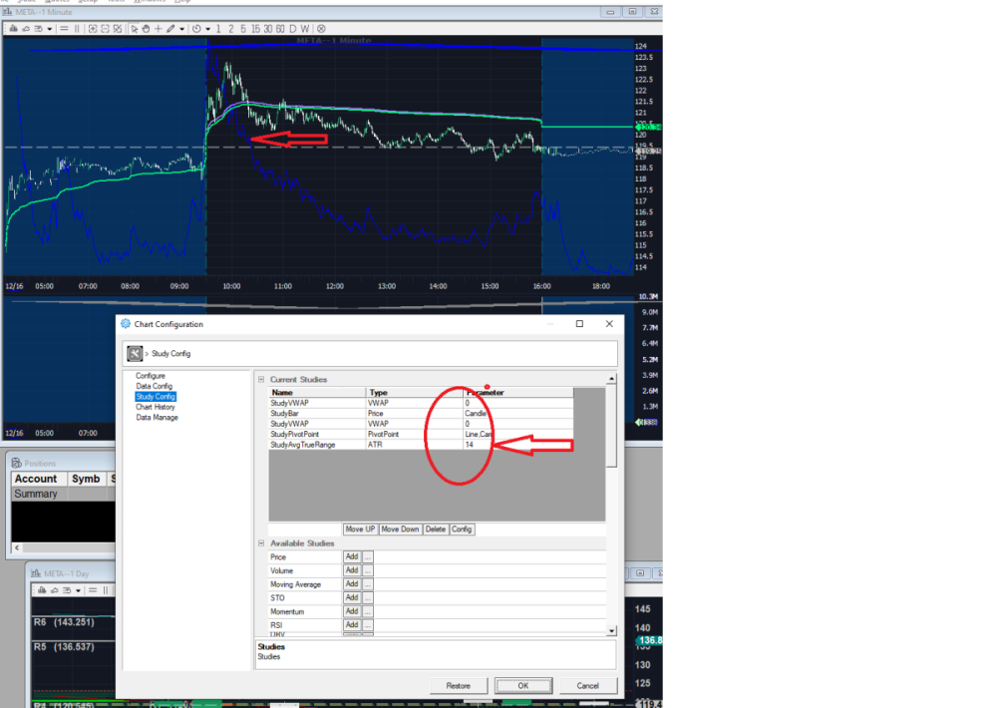Click the scroll-down arrow of studies scrollbar

[x=612, y=629]
